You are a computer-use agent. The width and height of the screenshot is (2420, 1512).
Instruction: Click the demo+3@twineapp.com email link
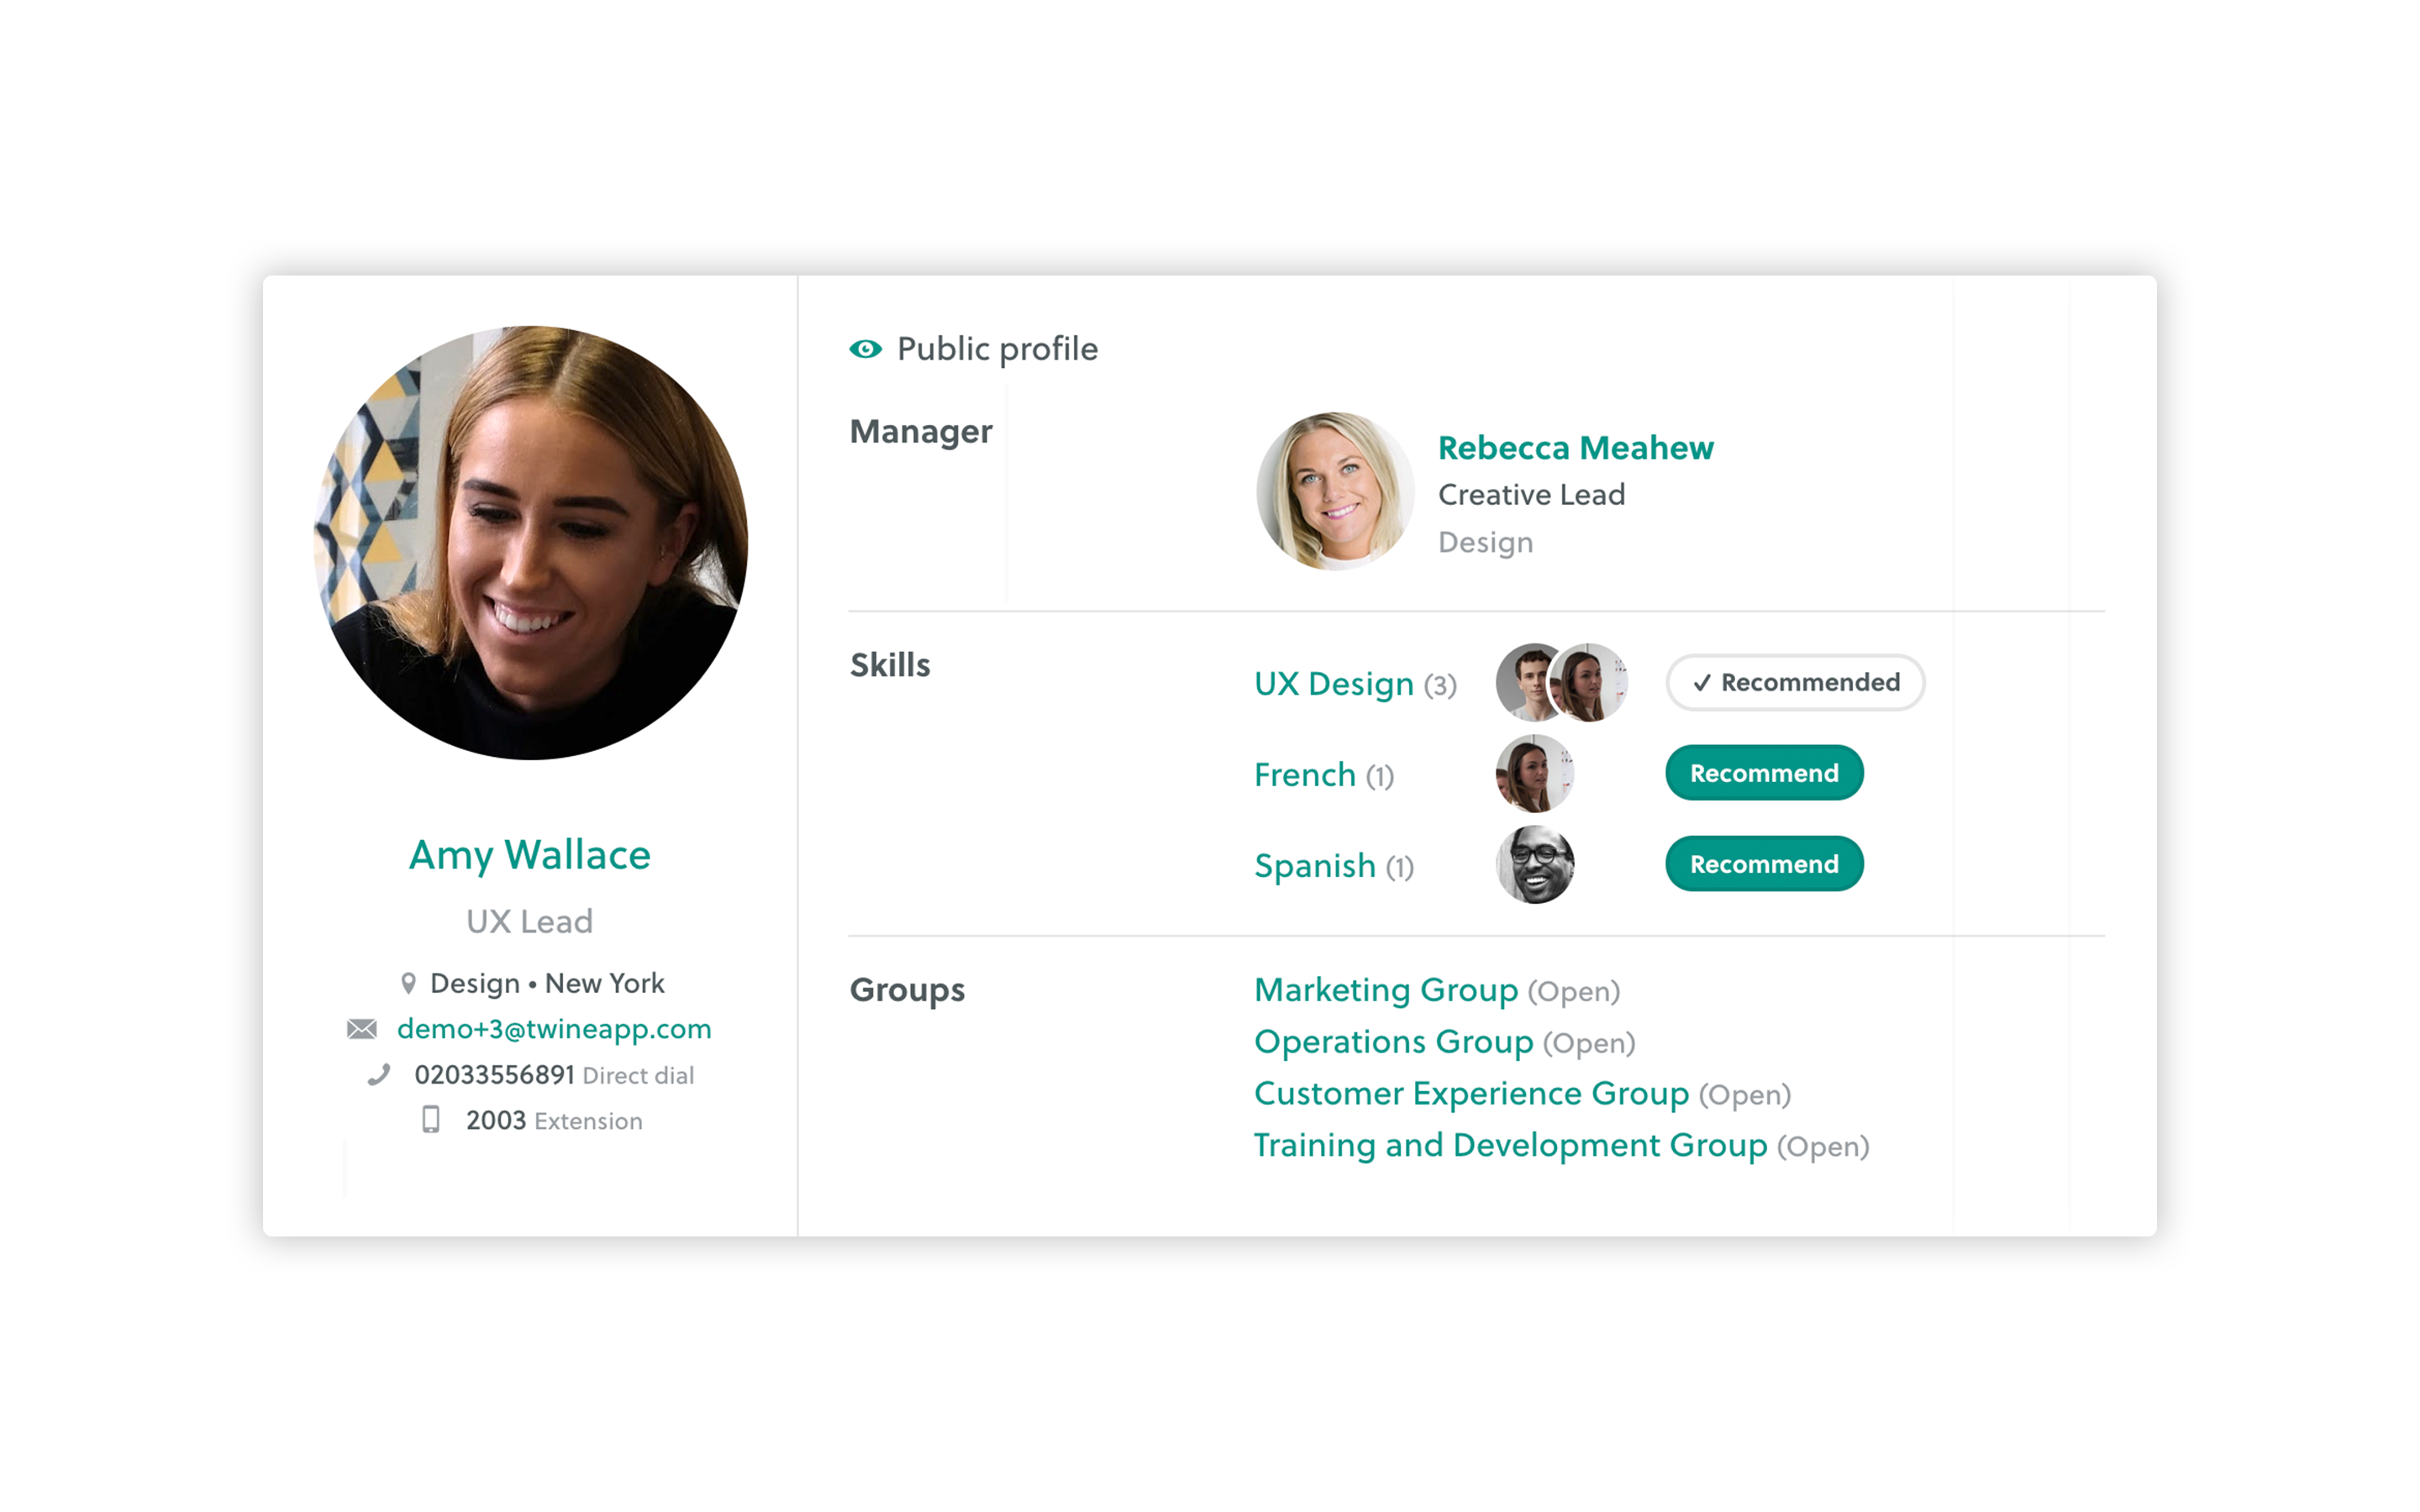pyautogui.click(x=554, y=1029)
